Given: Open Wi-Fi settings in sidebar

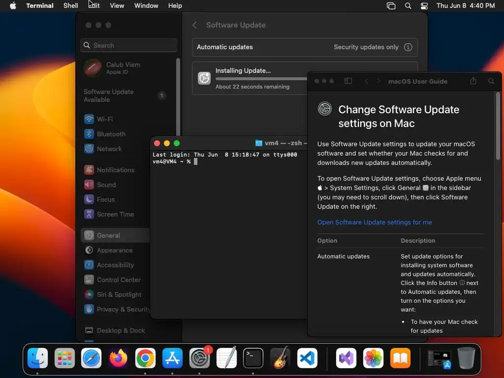Looking at the screenshot, I should 98,119.
